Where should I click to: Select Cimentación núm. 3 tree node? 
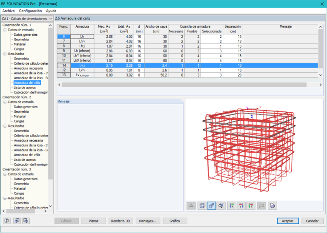click(17, 169)
